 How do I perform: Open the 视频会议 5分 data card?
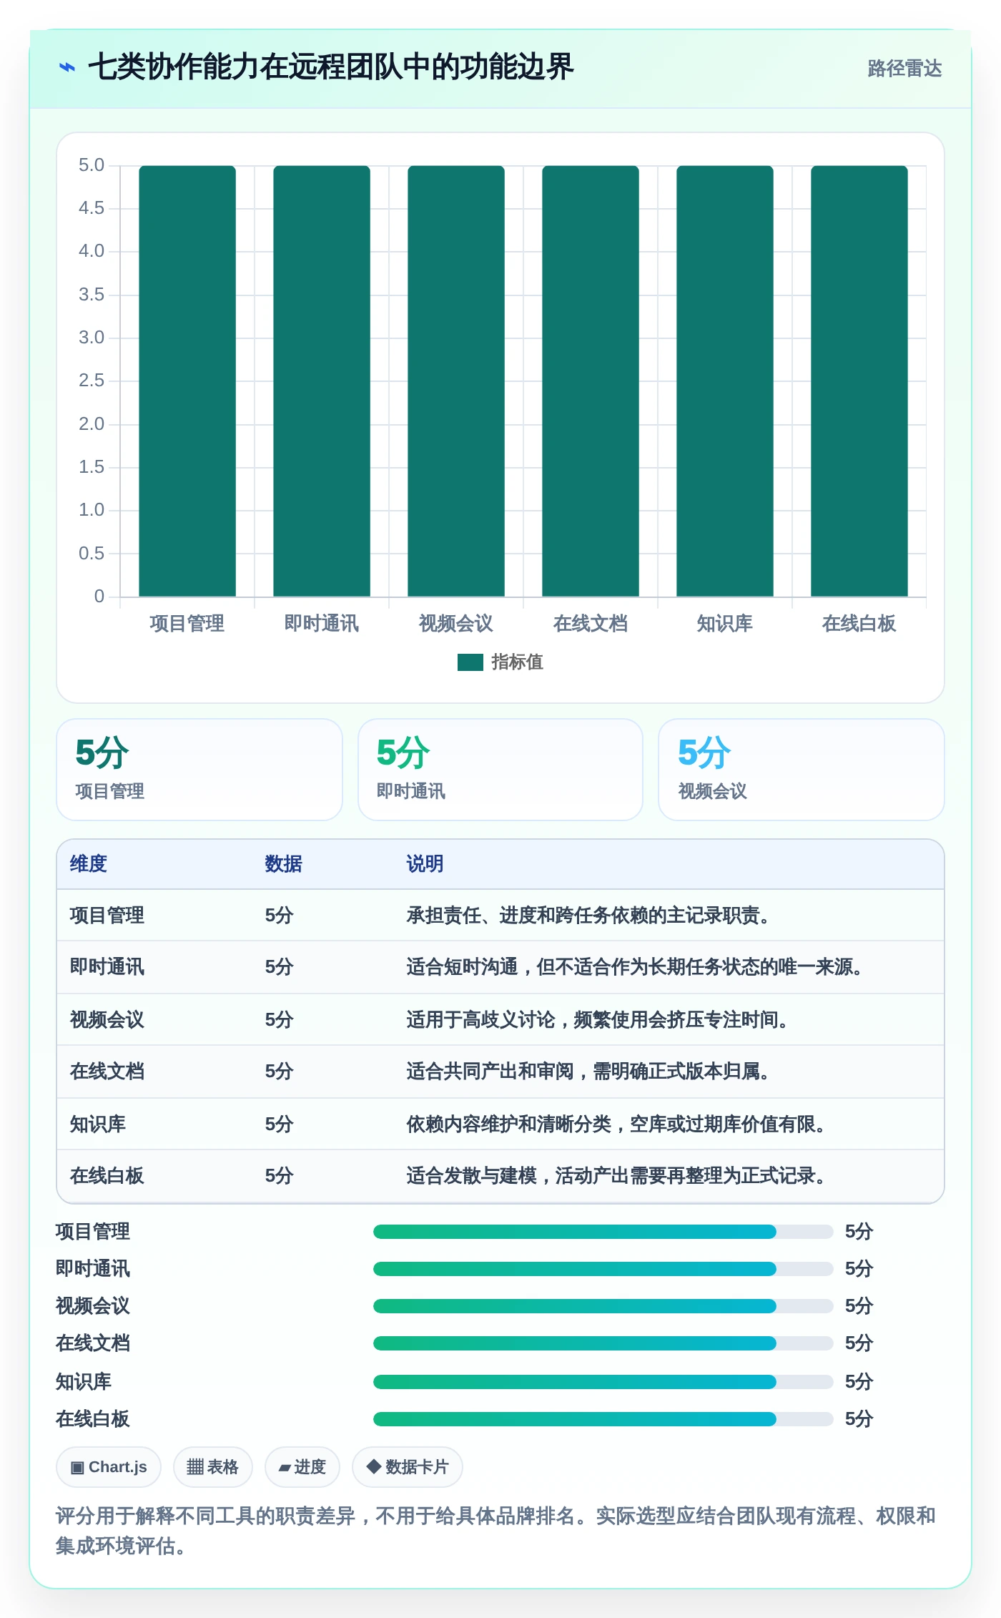[x=802, y=770]
